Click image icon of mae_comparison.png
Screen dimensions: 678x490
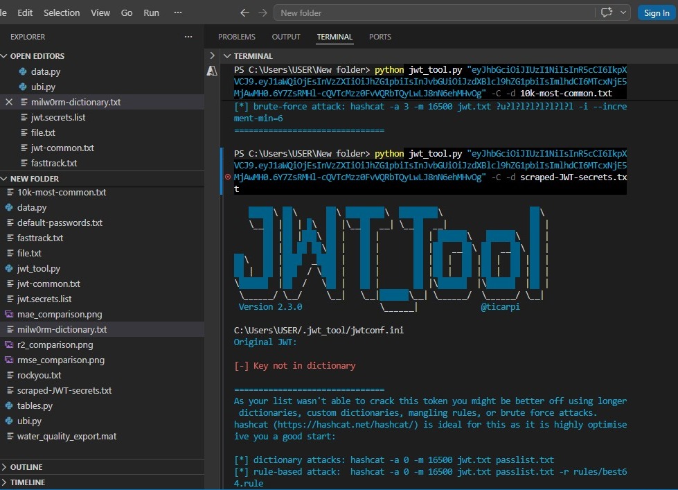click(9, 314)
